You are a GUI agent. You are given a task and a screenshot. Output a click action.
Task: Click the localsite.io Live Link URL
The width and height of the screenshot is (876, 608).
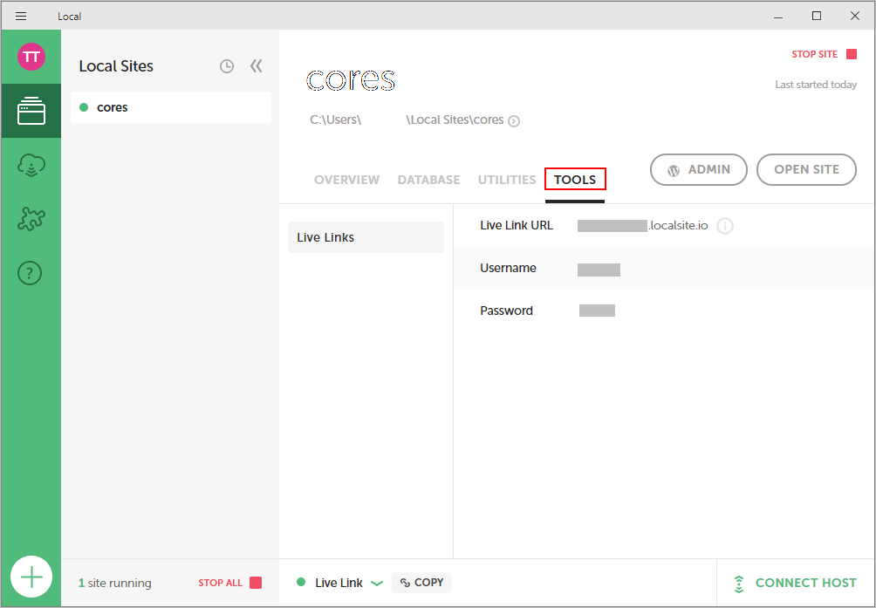pos(642,226)
